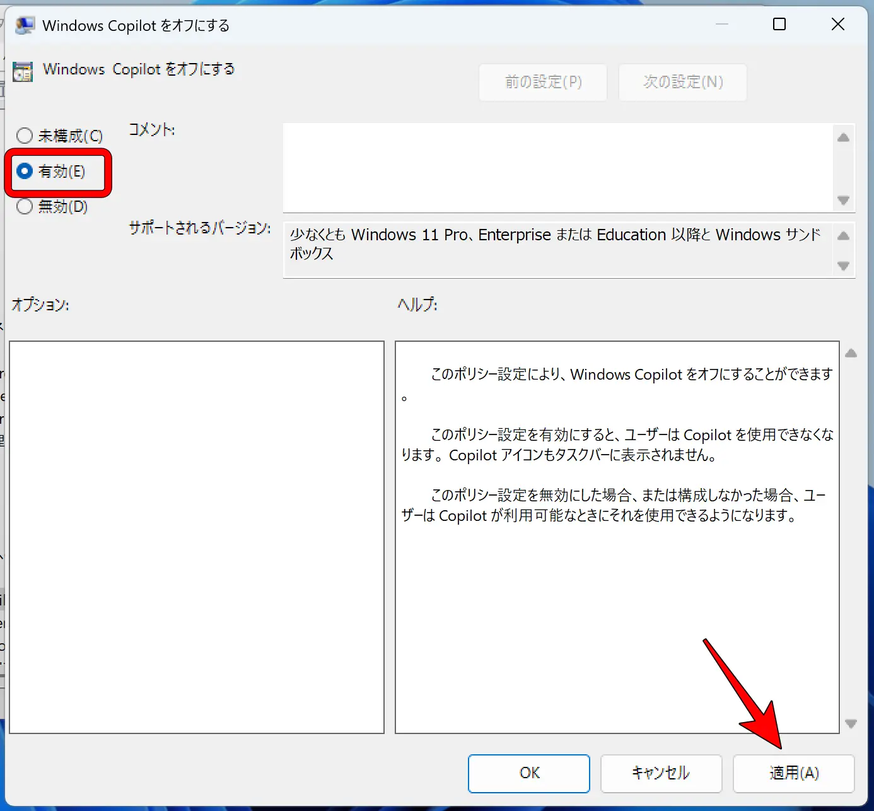This screenshot has height=811, width=874.
Task: Open the next setting with 次の設定(N)
Action: (x=682, y=82)
